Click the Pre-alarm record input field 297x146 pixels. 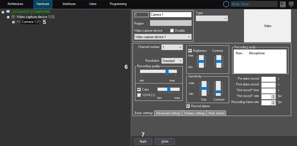[x=268, y=79]
